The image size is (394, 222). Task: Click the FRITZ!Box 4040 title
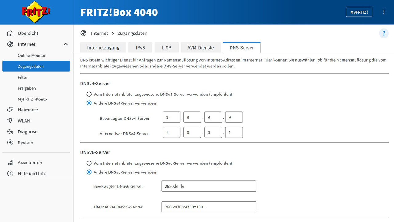pos(119,12)
